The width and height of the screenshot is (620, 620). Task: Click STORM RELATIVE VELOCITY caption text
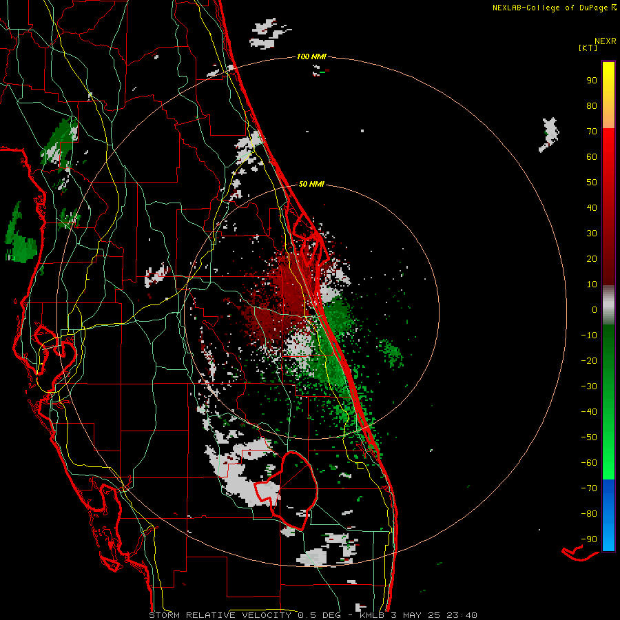[x=220, y=615]
